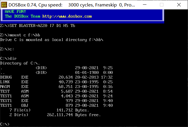Click the MASM file name

click(5, 87)
